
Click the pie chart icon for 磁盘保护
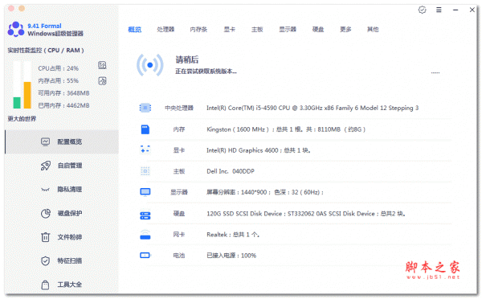[x=46, y=213]
